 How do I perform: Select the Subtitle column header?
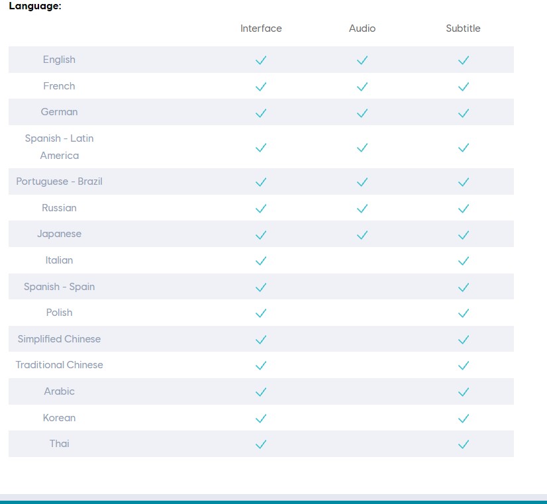[x=463, y=28]
